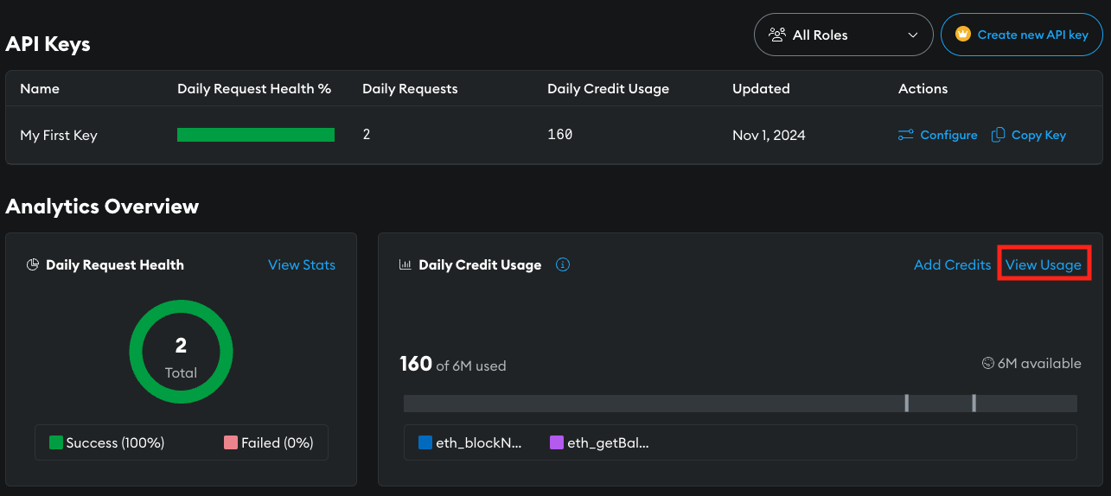Click the bar chart icon near Daily Credit Usage
The height and width of the screenshot is (496, 1111).
coord(405,265)
